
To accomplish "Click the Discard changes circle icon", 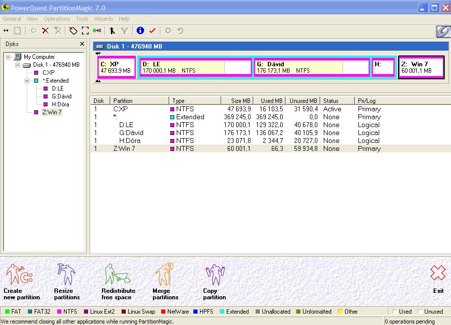I will pos(168,31).
